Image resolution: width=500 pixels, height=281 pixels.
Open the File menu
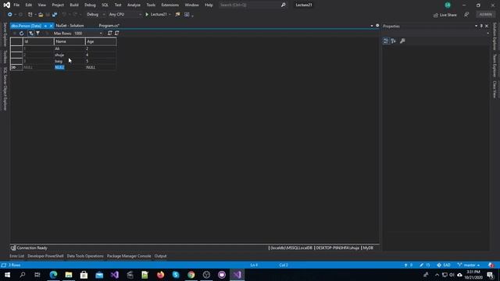(16, 5)
